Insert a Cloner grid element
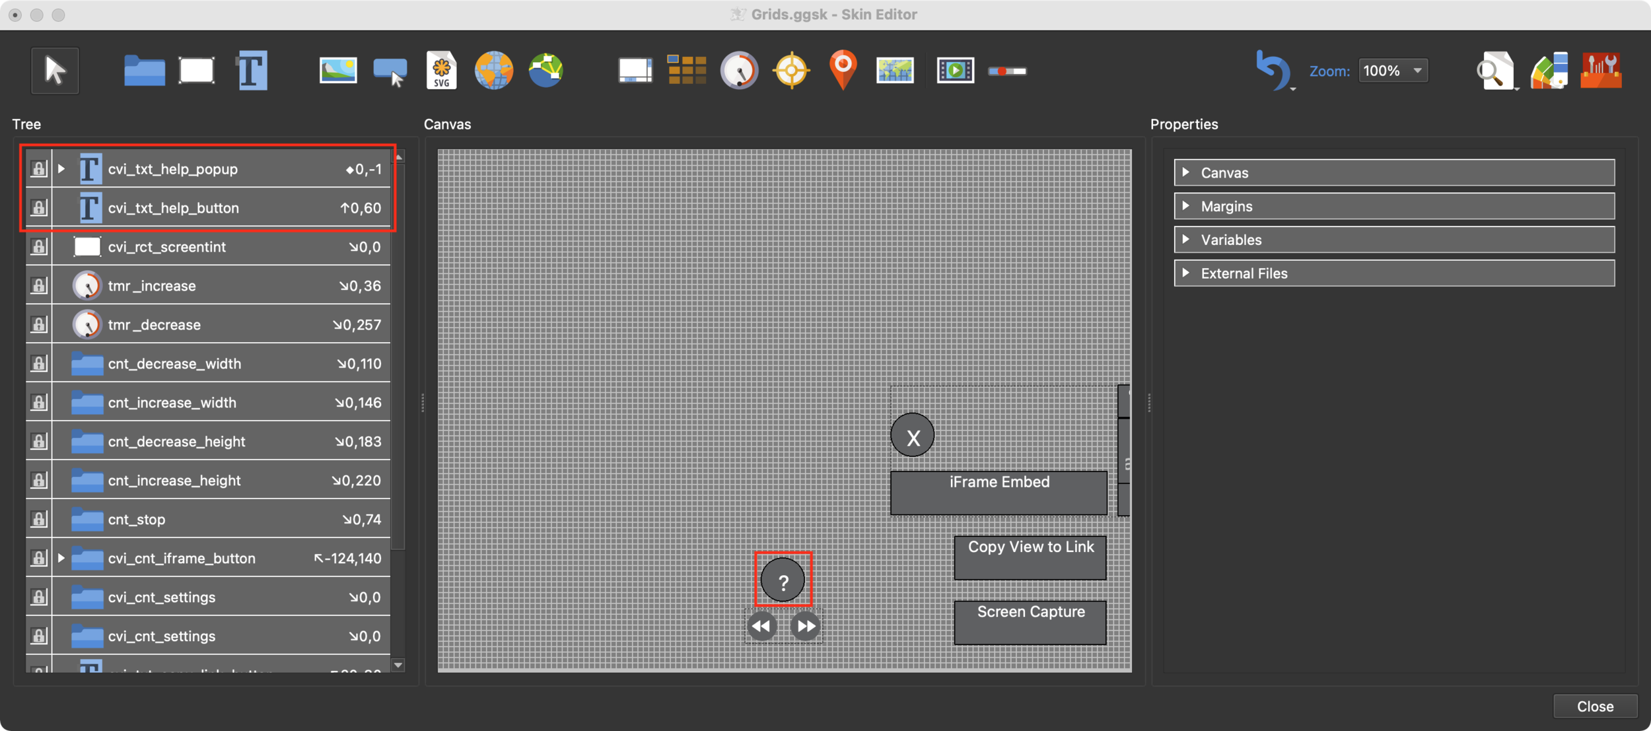The width and height of the screenshot is (1651, 731). 687,71
